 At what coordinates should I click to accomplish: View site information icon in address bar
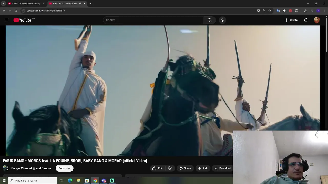23,11
